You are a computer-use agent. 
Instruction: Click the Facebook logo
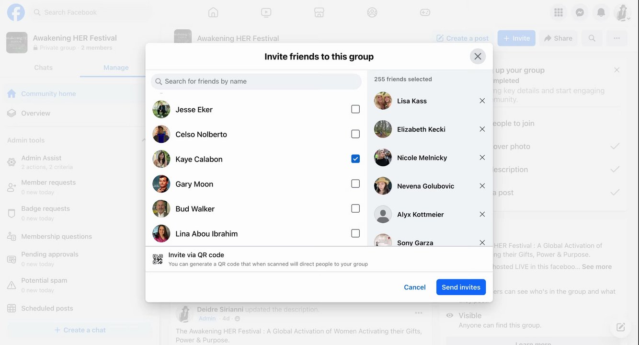tap(16, 12)
